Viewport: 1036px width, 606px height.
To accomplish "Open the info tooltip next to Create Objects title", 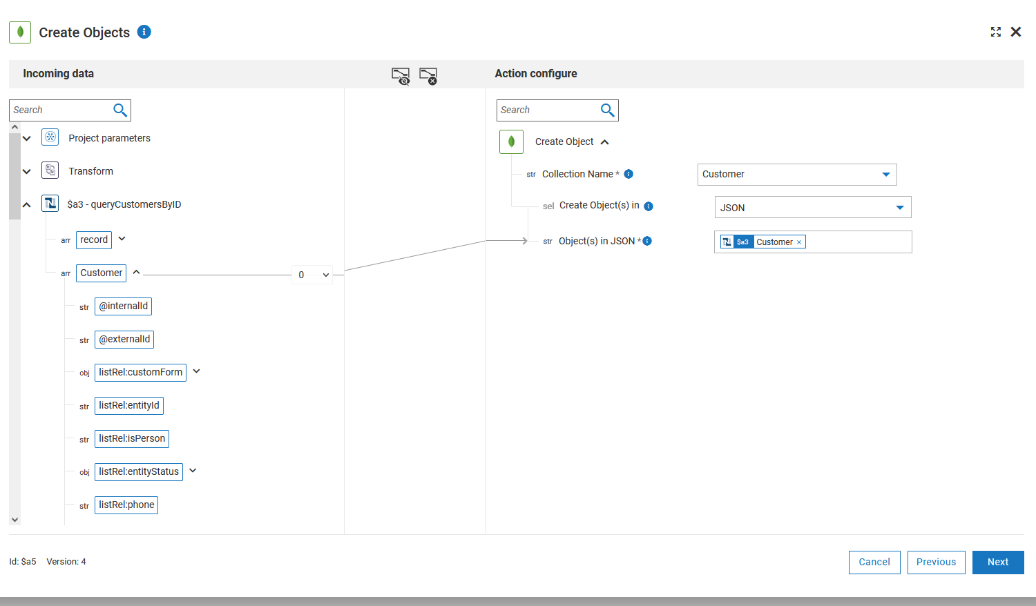I will pos(144,32).
